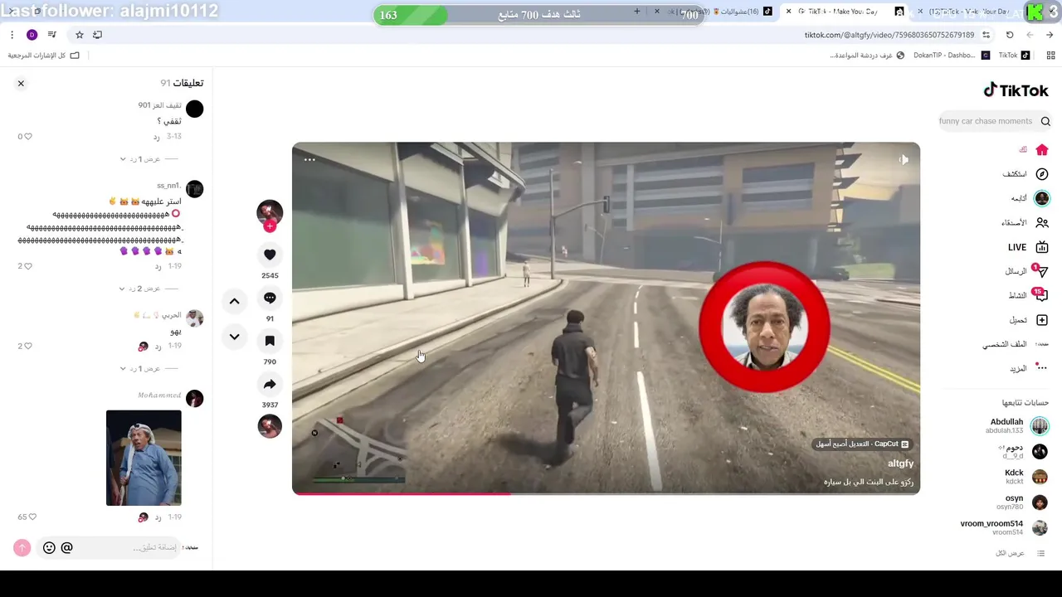
Task: Like the video with heart icon
Action: click(270, 255)
